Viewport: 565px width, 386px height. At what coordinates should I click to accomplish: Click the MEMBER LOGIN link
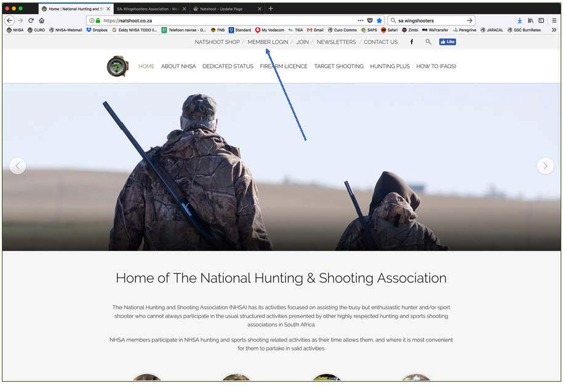tap(268, 42)
